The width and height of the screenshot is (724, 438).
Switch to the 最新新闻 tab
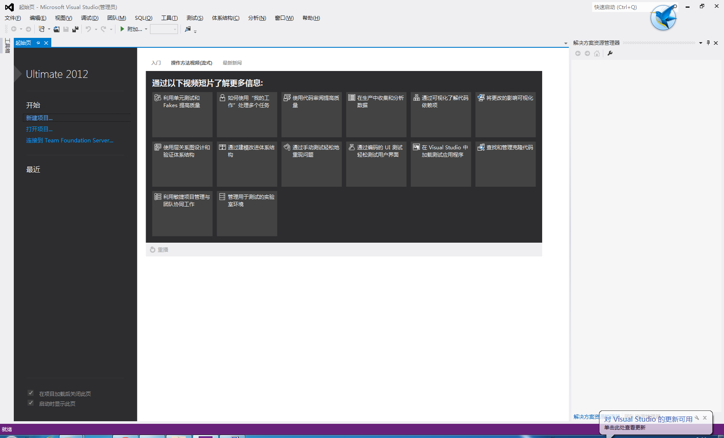click(232, 63)
